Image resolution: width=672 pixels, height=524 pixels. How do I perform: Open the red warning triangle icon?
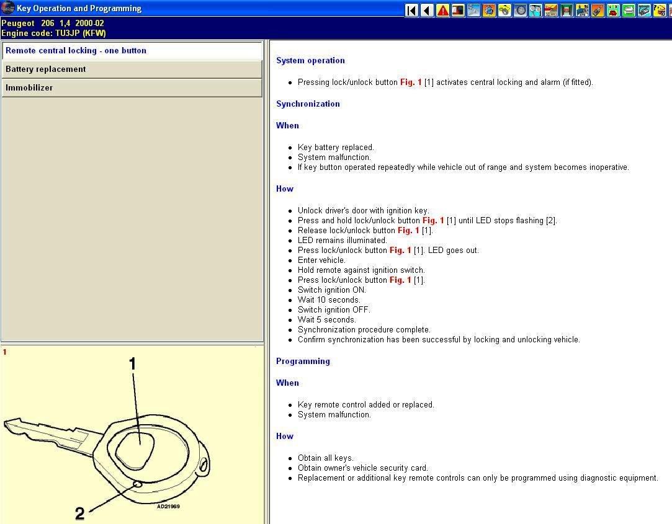coord(443,10)
